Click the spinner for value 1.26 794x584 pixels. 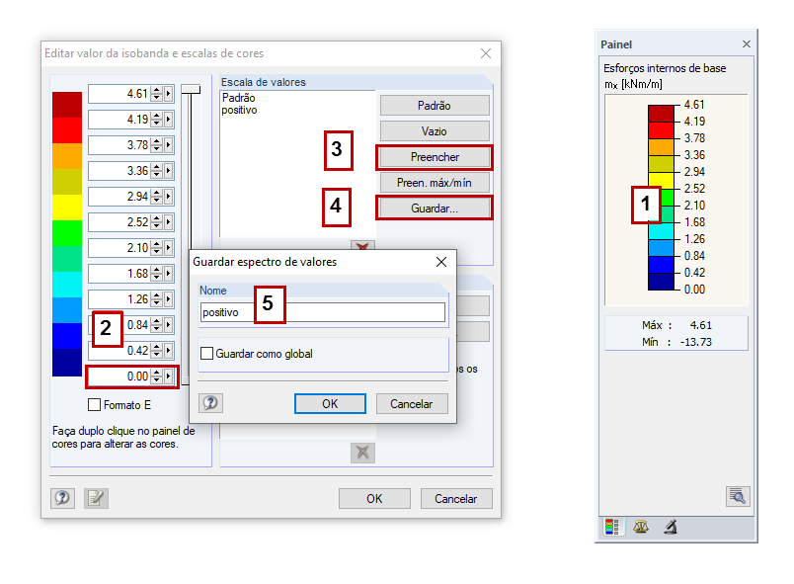pyautogui.click(x=156, y=299)
